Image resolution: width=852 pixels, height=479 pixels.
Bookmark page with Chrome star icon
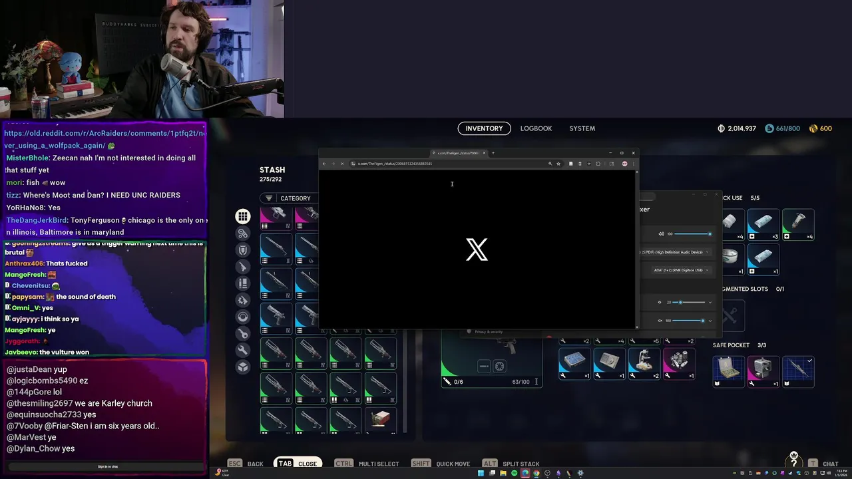click(558, 164)
